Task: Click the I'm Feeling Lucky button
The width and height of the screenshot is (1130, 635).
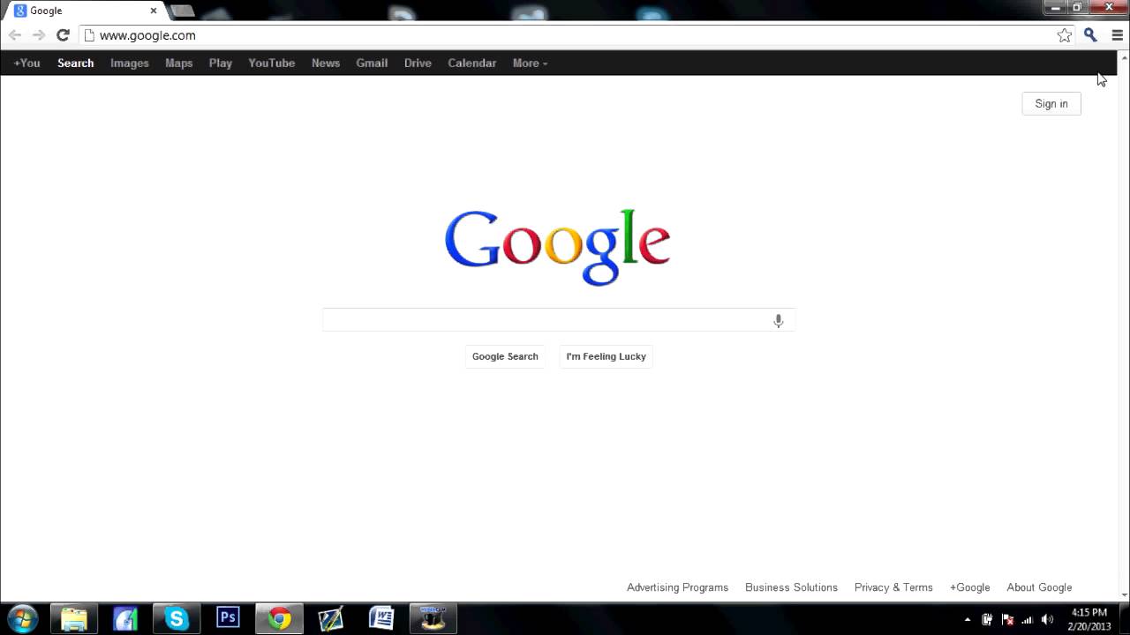Action: (606, 356)
